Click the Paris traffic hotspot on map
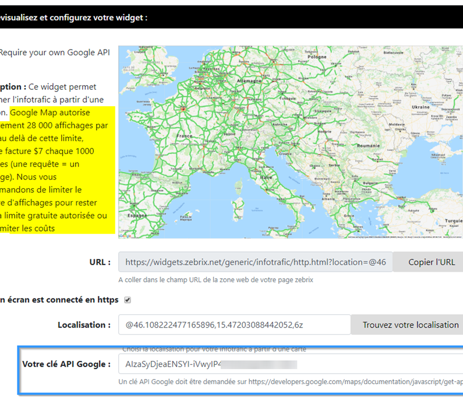Image resolution: width=463 pixels, height=397 pixels. 183,108
